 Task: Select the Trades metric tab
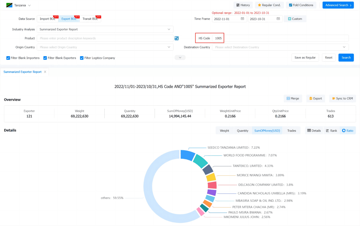[292, 130]
